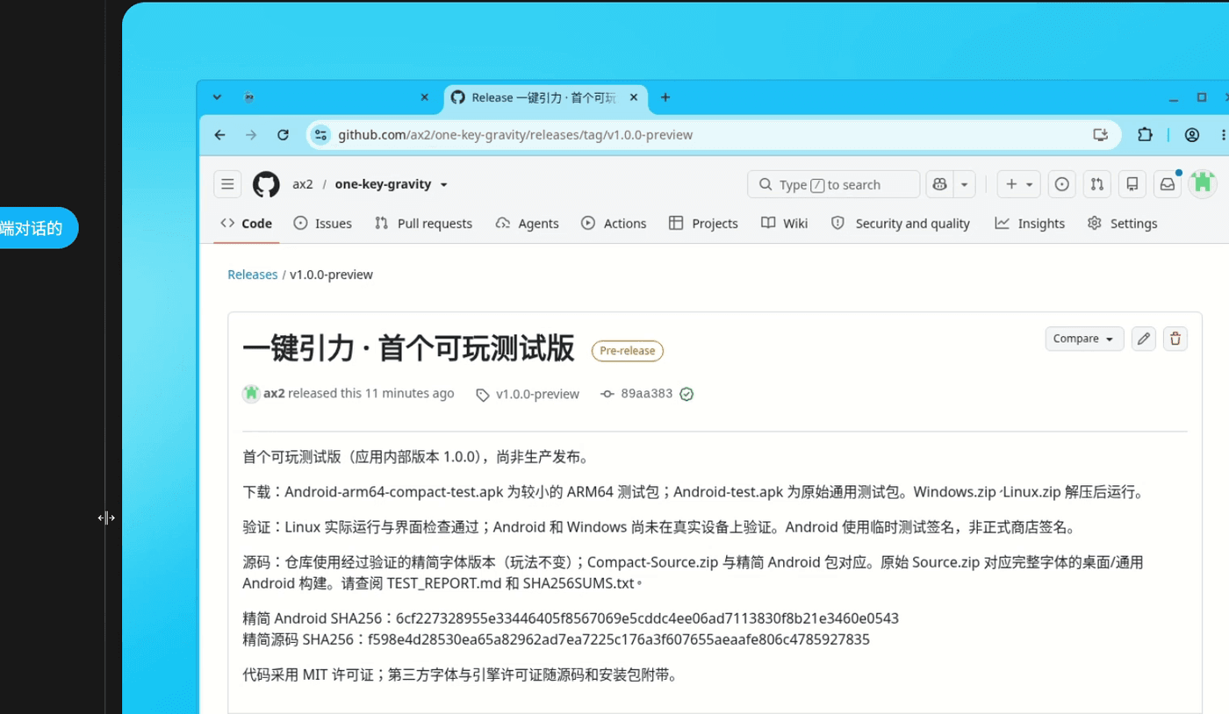Click the ax2 author link under title
Image resolution: width=1229 pixels, height=714 pixels.
[x=274, y=394]
